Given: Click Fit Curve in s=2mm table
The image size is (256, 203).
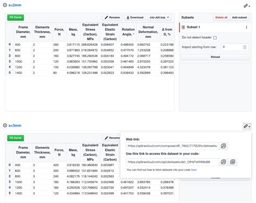Looking at the screenshot, I should pyautogui.click(x=16, y=17).
